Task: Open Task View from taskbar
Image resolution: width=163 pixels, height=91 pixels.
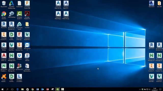Action: (x=12, y=89)
